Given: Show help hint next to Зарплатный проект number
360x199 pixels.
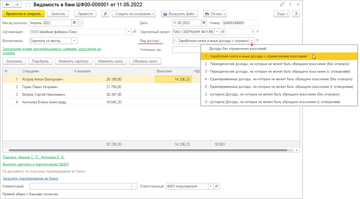Looking at the screenshot, I should 257,32.
